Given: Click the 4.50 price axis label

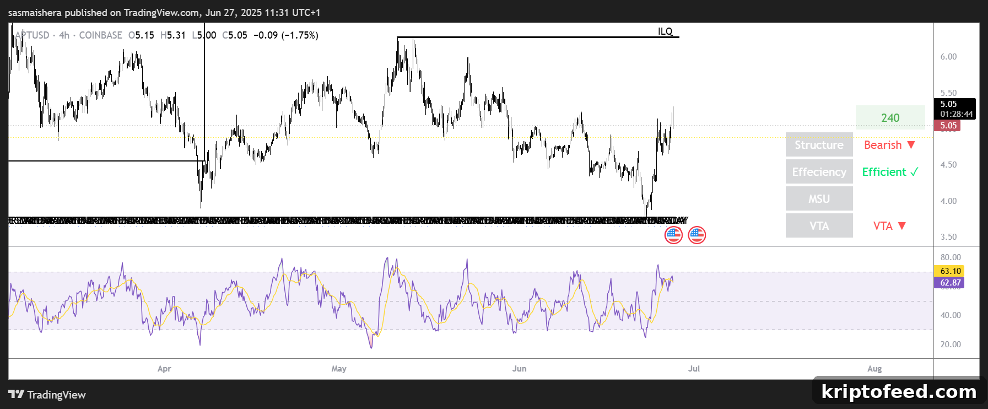Looking at the screenshot, I should tap(948, 165).
